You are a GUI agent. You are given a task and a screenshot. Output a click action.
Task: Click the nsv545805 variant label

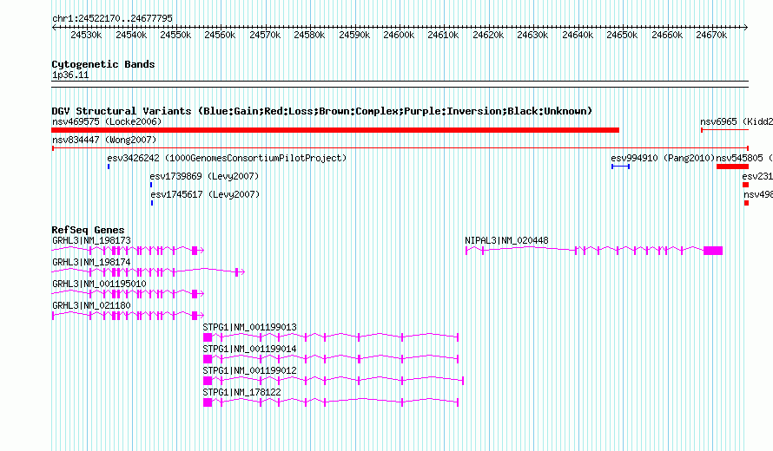click(744, 158)
